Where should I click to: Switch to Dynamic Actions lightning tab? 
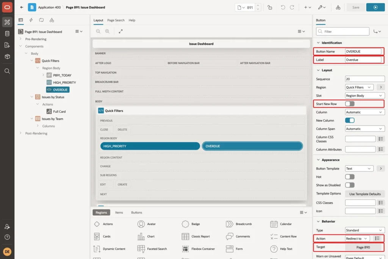tap(31, 20)
